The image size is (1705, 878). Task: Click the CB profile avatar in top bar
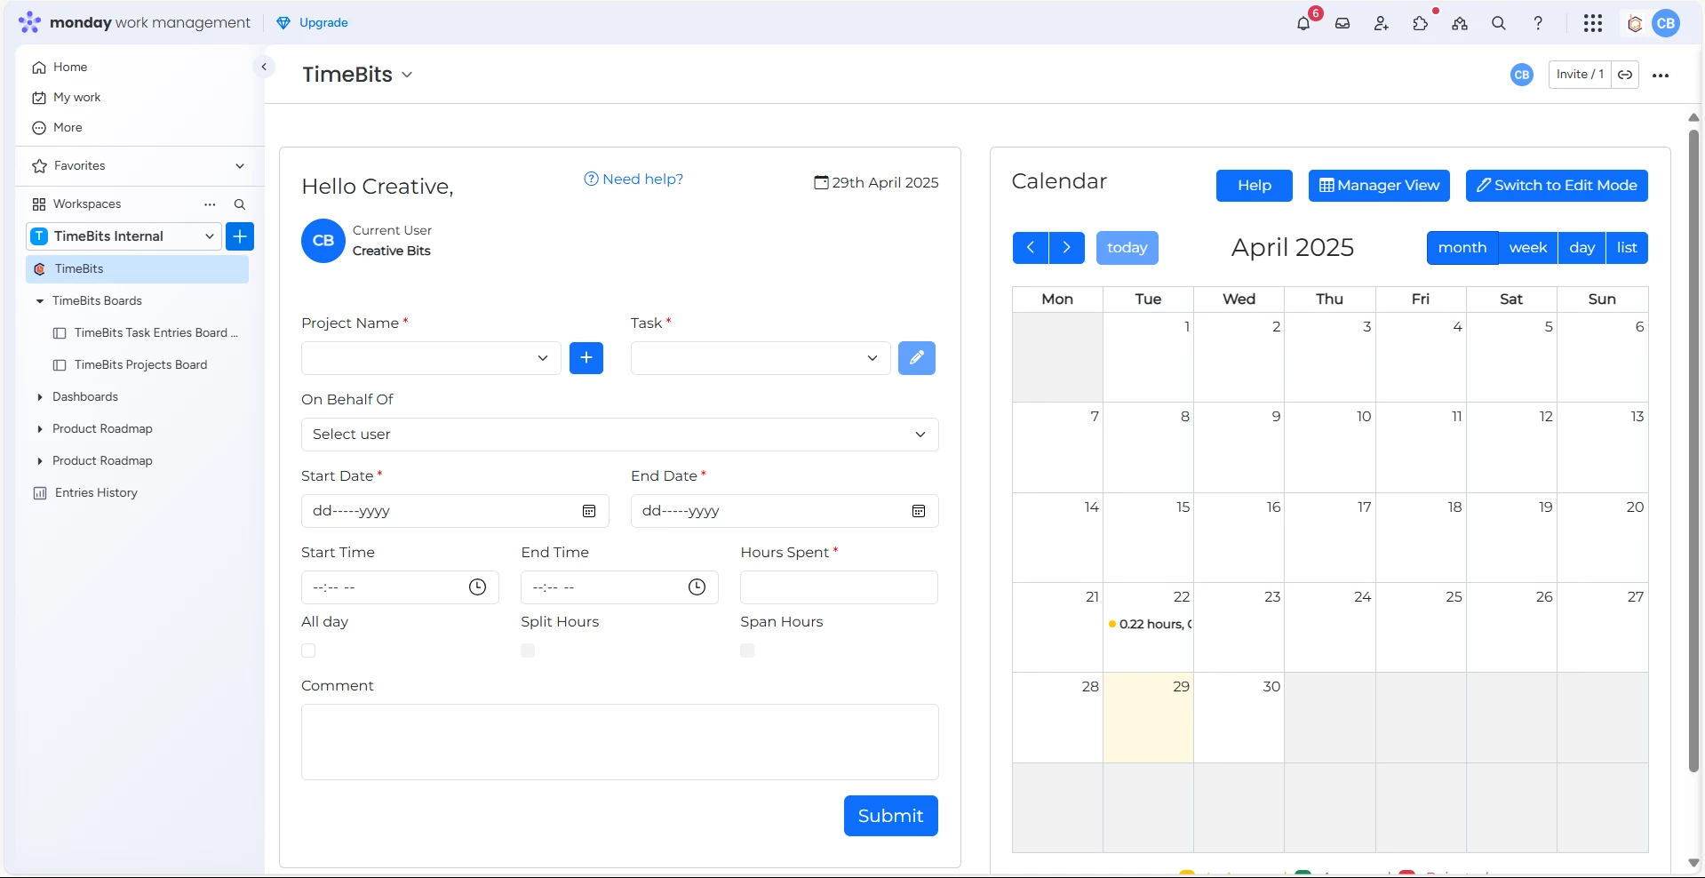pos(1666,24)
